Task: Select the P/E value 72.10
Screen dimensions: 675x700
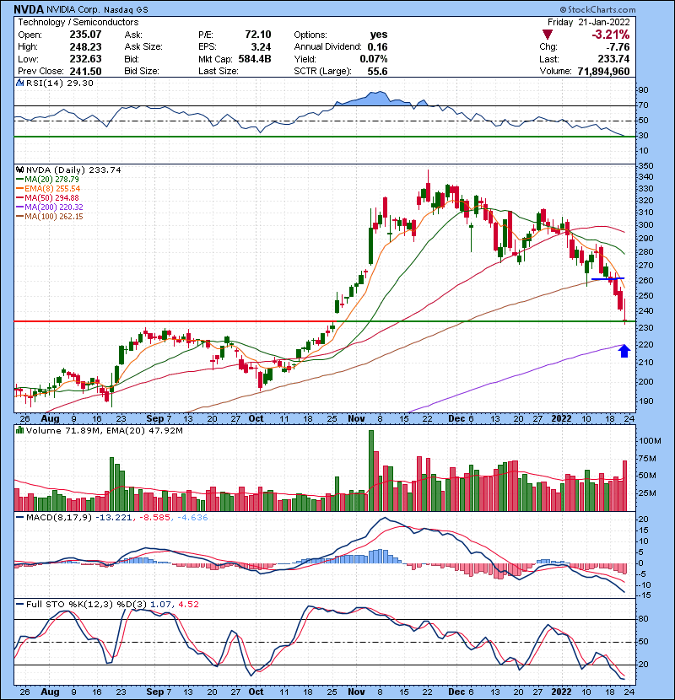Action: pos(257,35)
